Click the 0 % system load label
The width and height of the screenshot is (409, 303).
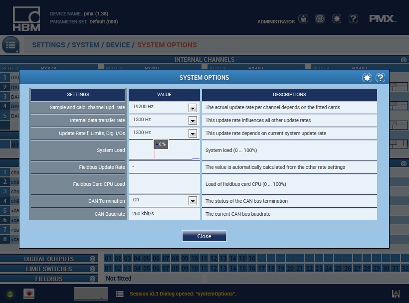click(x=161, y=144)
